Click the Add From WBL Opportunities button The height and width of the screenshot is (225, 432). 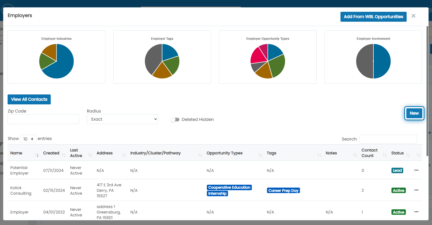373,17
